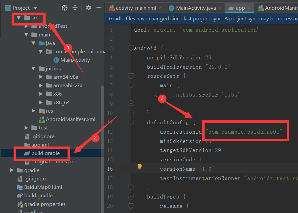The image size is (298, 213).
Task: Select app.iml file in tree
Action: [40, 145]
